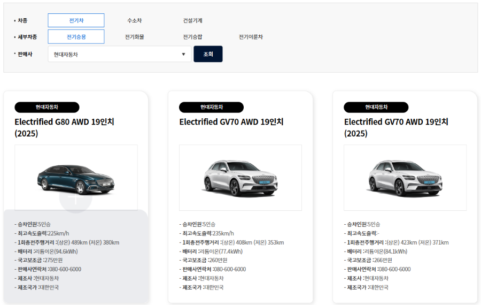Viewport: 481px width, 305px height.
Task: Click the 국고보조금 266만원 text
Action: [x=368, y=260]
